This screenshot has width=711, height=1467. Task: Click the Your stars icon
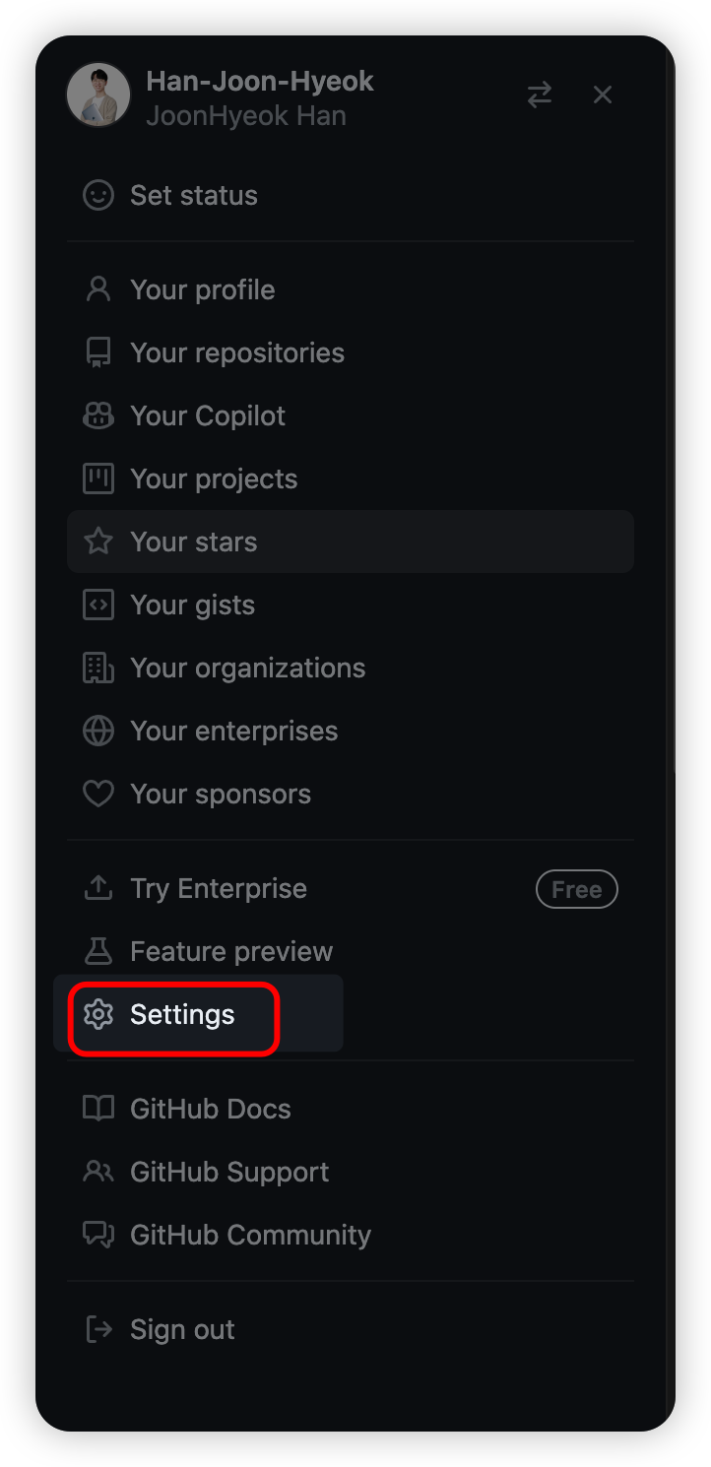pyautogui.click(x=98, y=541)
